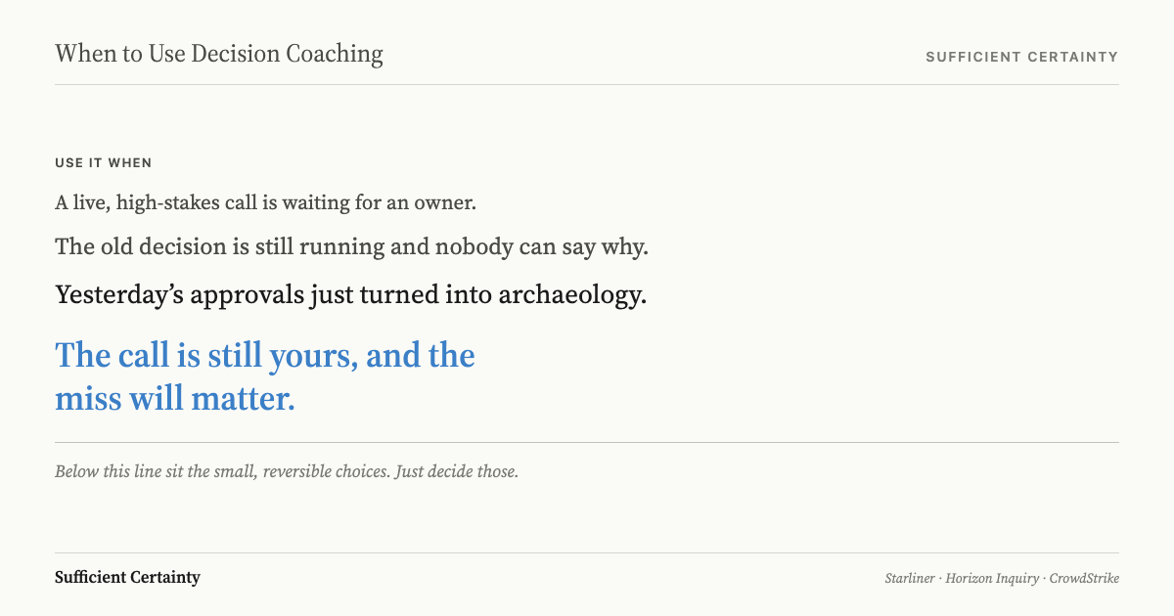Select the words Just decide those
The width and height of the screenshot is (1174, 616).
tap(458, 471)
